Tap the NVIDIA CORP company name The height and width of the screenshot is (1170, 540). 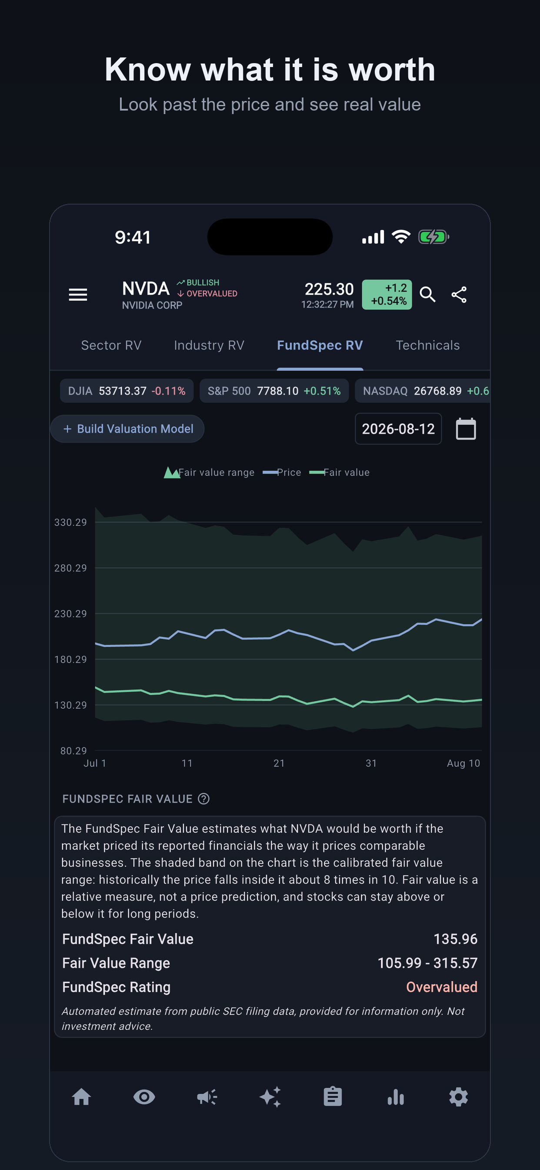152,305
